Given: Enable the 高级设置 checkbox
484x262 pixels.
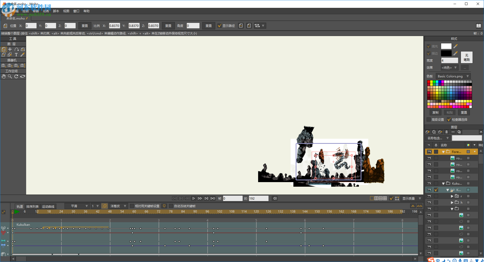Looking at the screenshot, I should pyautogui.click(x=429, y=119).
